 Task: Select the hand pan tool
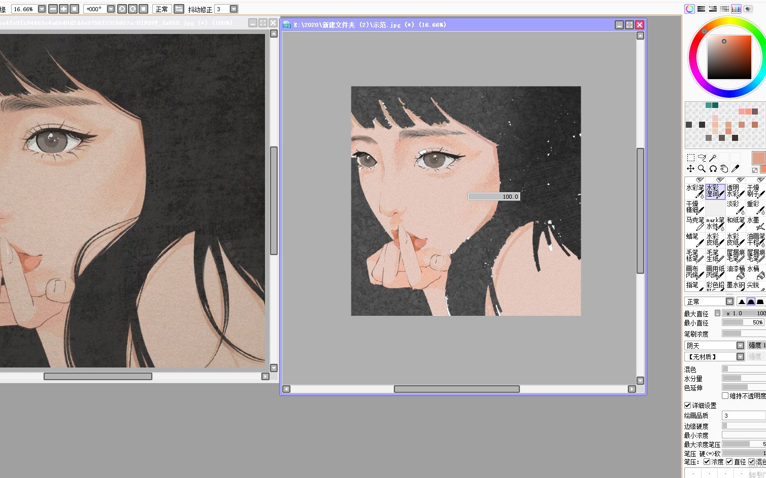pos(724,169)
